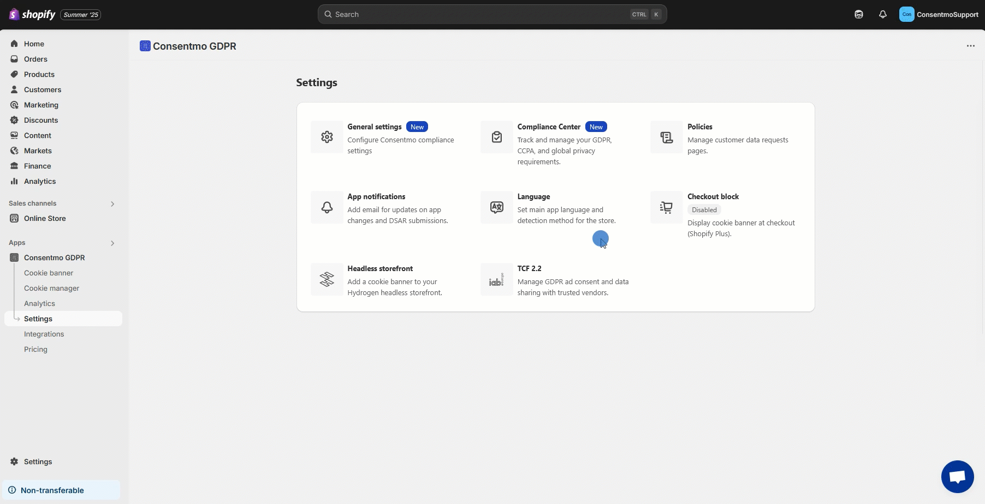Expand the Sales channels chevron
The height and width of the screenshot is (504, 985).
(x=112, y=203)
